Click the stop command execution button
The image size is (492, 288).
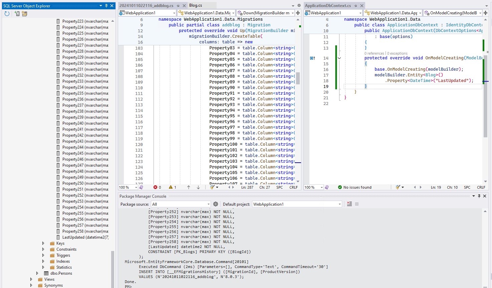[357, 204]
